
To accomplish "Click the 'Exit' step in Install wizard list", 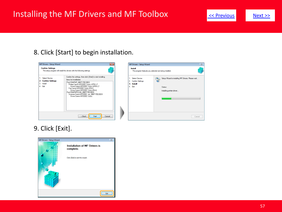I will pyautogui.click(x=133, y=87).
